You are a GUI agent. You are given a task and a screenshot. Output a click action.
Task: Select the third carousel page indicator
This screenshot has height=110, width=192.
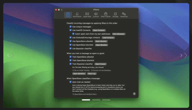[x=106, y=100]
